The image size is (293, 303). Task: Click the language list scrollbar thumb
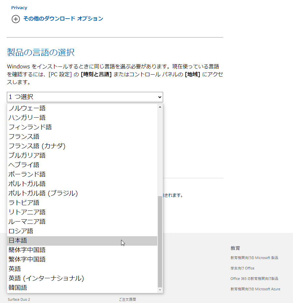pos(160,242)
